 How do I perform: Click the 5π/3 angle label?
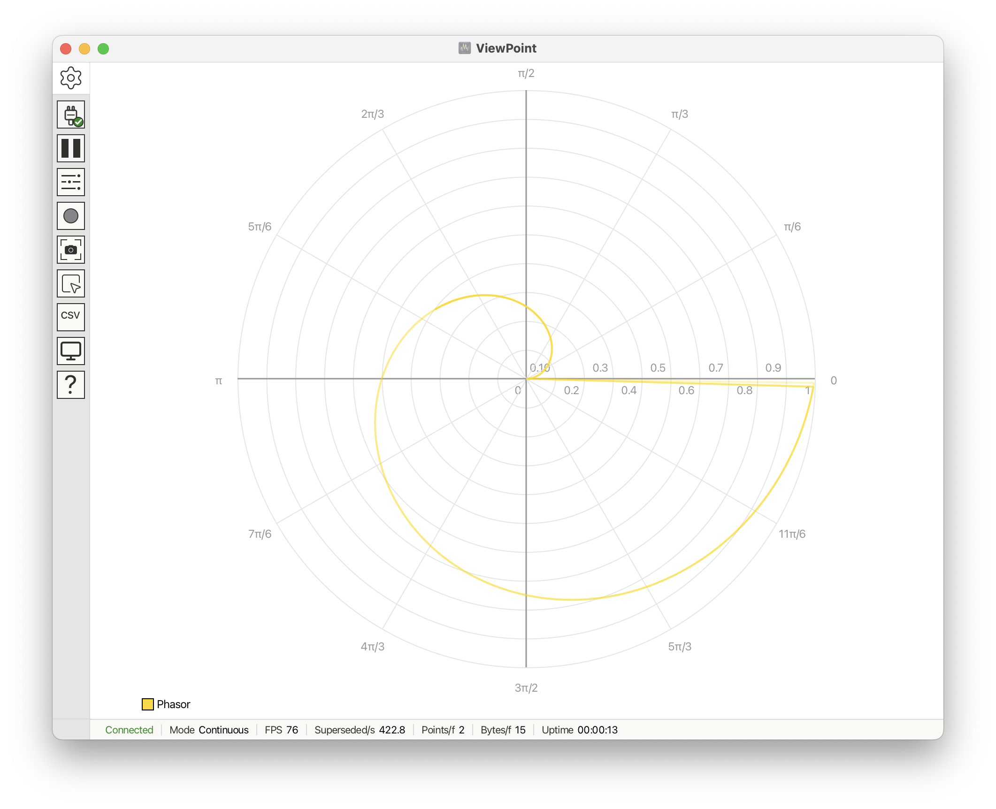pos(680,647)
